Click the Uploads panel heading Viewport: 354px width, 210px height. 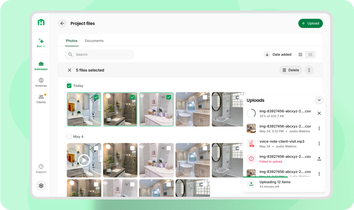click(x=255, y=100)
